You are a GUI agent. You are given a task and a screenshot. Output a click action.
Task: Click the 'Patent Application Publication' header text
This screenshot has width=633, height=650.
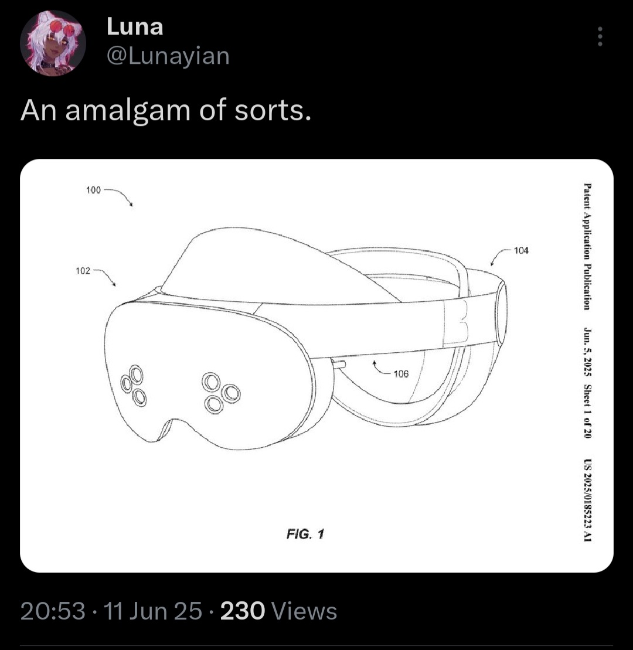tap(587, 246)
